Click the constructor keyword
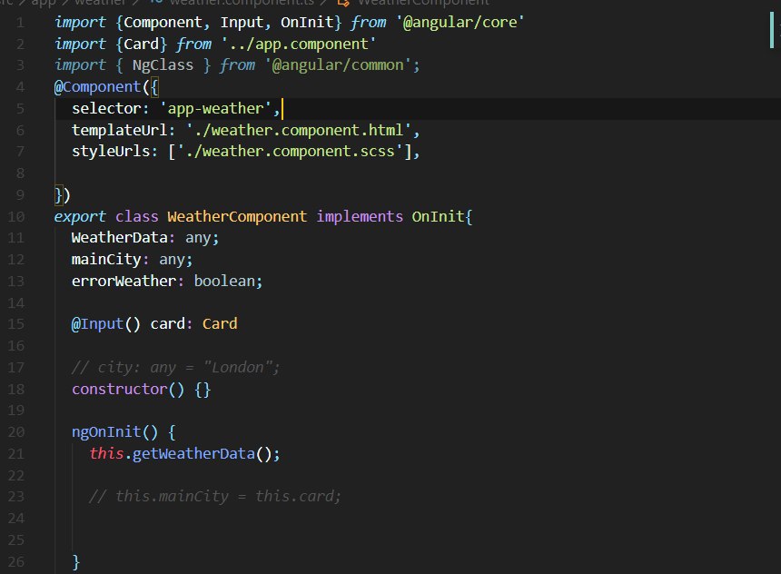Viewport: 781px width, 574px height. (x=120, y=389)
